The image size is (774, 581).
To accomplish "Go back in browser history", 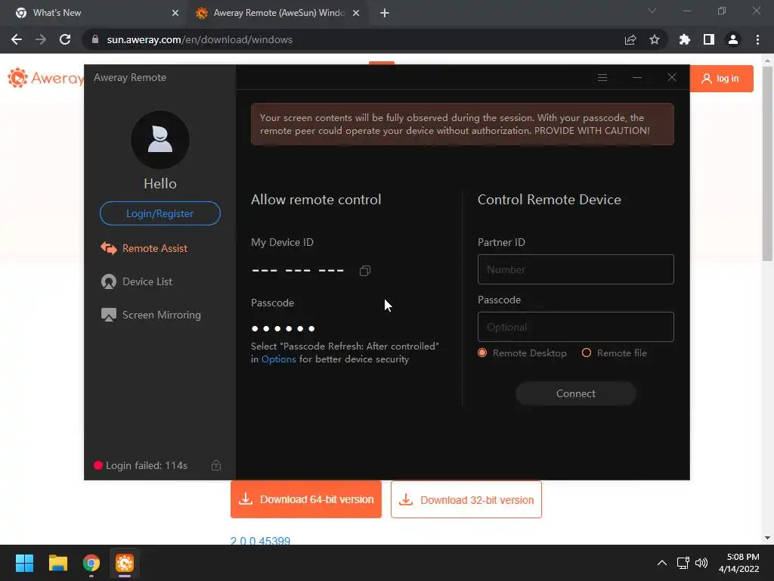I will pos(17,39).
